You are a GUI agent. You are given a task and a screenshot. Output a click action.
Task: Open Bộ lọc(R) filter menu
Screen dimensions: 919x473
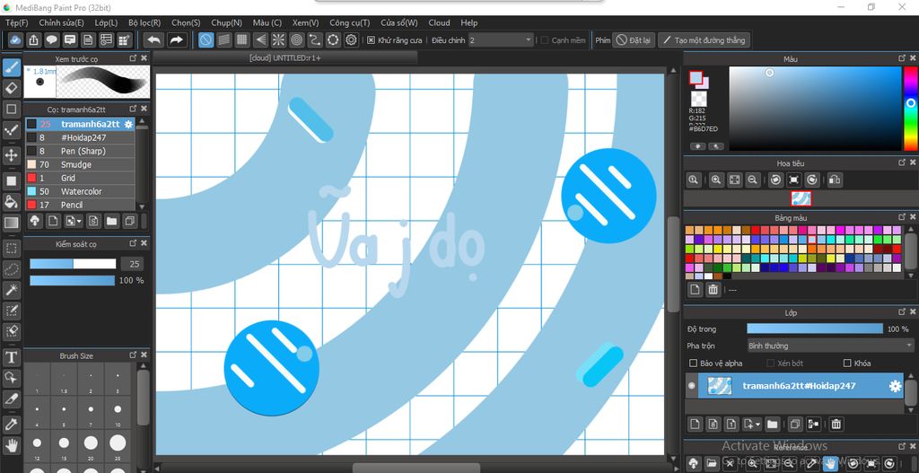click(x=144, y=22)
